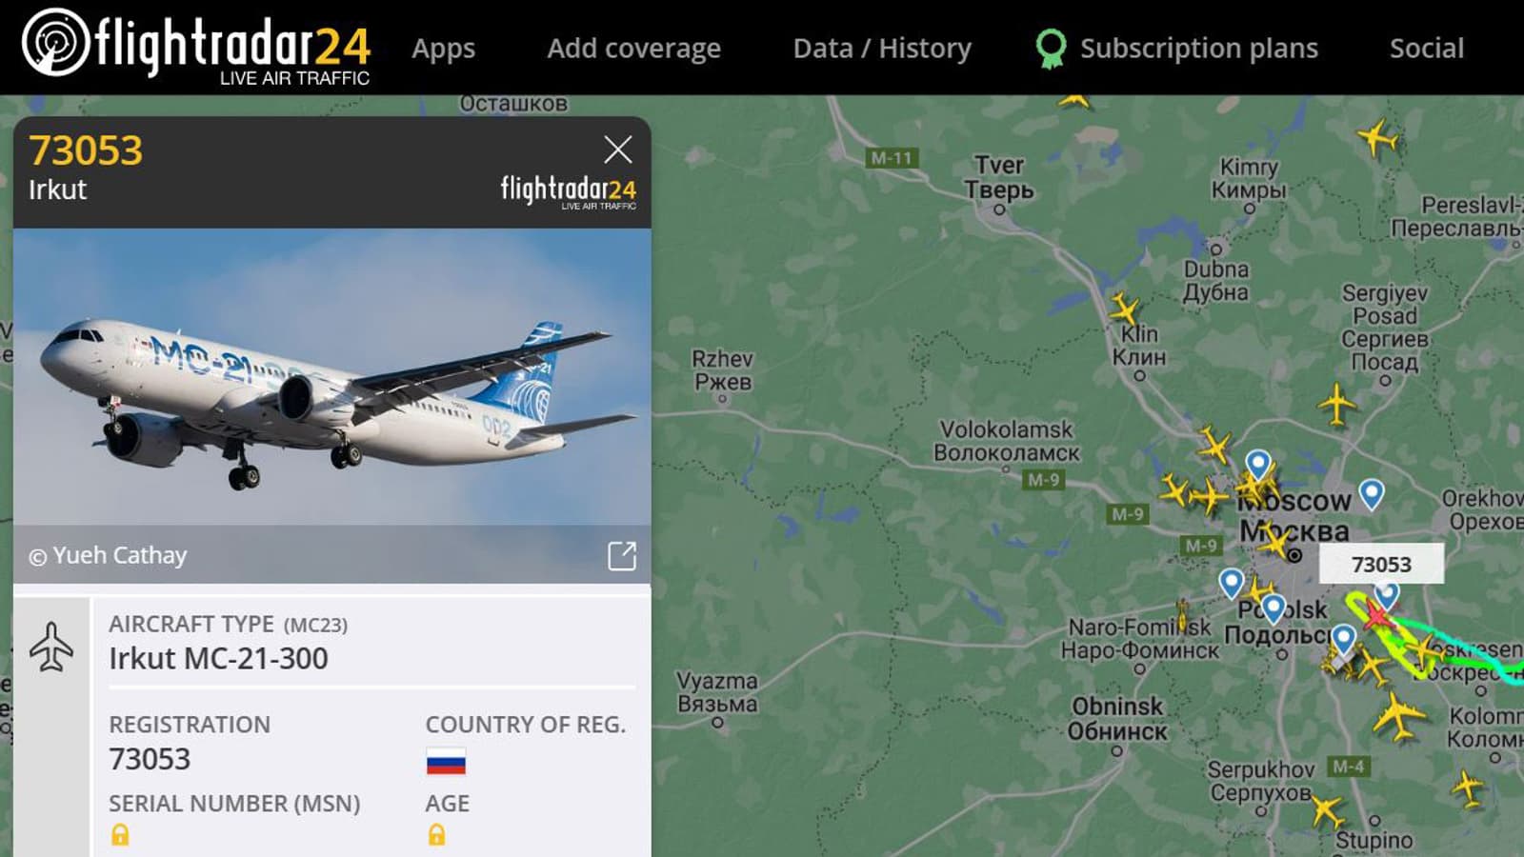Screen dimensions: 1524x857
Task: Click the airport pin above Moscow
Action: pyautogui.click(x=1258, y=465)
